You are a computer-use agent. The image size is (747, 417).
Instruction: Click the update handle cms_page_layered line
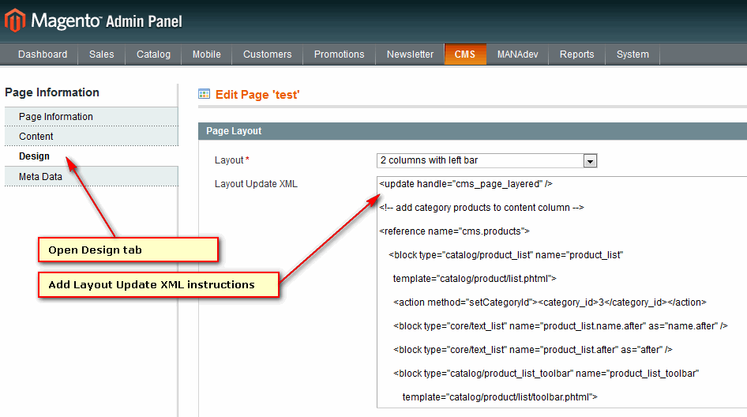tap(465, 184)
